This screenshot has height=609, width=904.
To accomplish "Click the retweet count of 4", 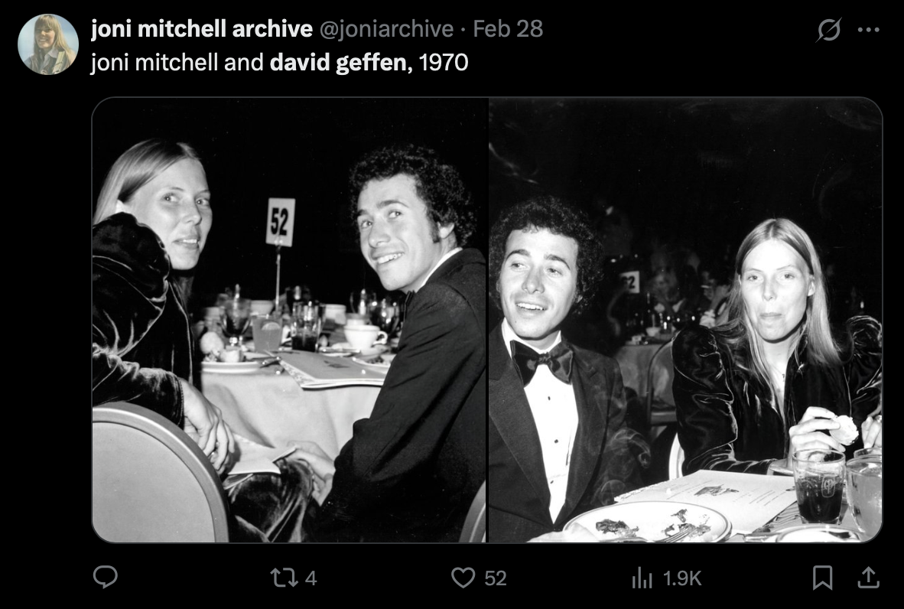I will (x=311, y=578).
